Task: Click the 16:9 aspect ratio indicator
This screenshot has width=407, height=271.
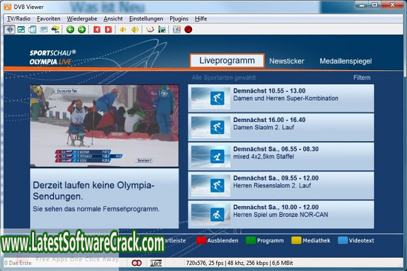Action: click(x=156, y=263)
